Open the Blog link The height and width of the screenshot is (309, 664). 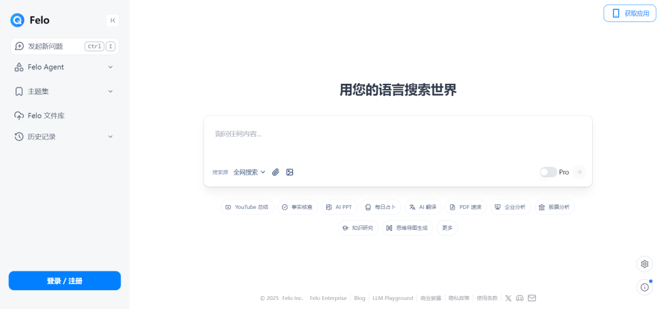(359, 299)
